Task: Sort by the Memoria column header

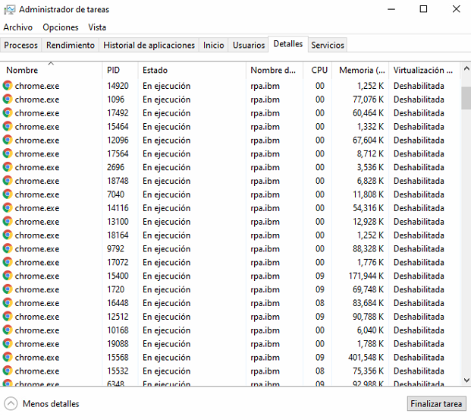Action: (360, 70)
